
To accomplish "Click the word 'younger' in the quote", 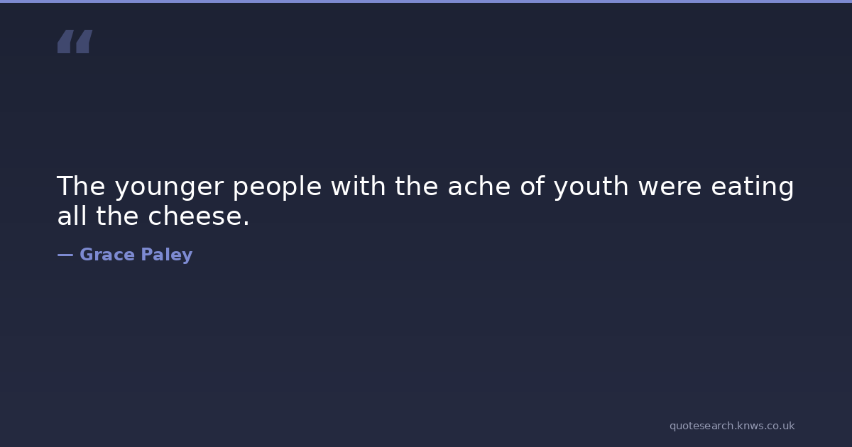I will 169,187.
